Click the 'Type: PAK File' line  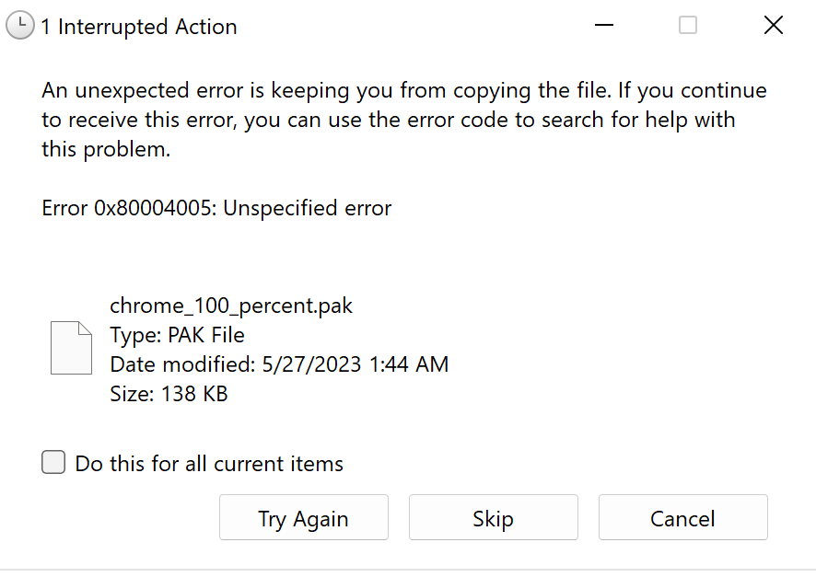tap(177, 335)
